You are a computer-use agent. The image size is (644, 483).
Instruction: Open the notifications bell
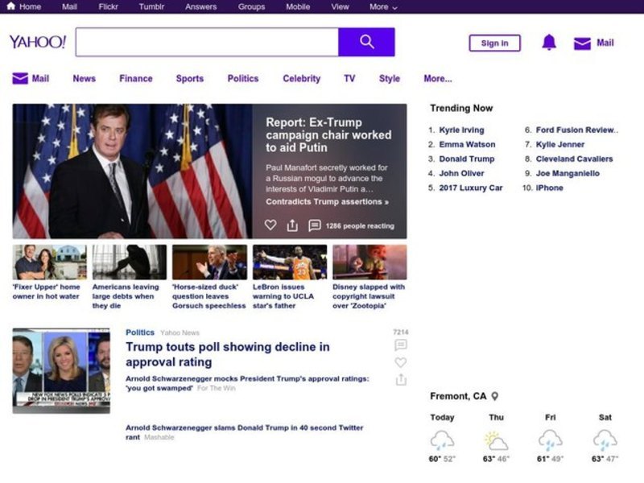[x=549, y=43]
